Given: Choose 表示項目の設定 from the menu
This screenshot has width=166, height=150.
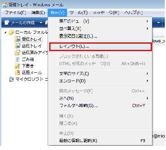Looking at the screenshot, I should click(x=100, y=36).
